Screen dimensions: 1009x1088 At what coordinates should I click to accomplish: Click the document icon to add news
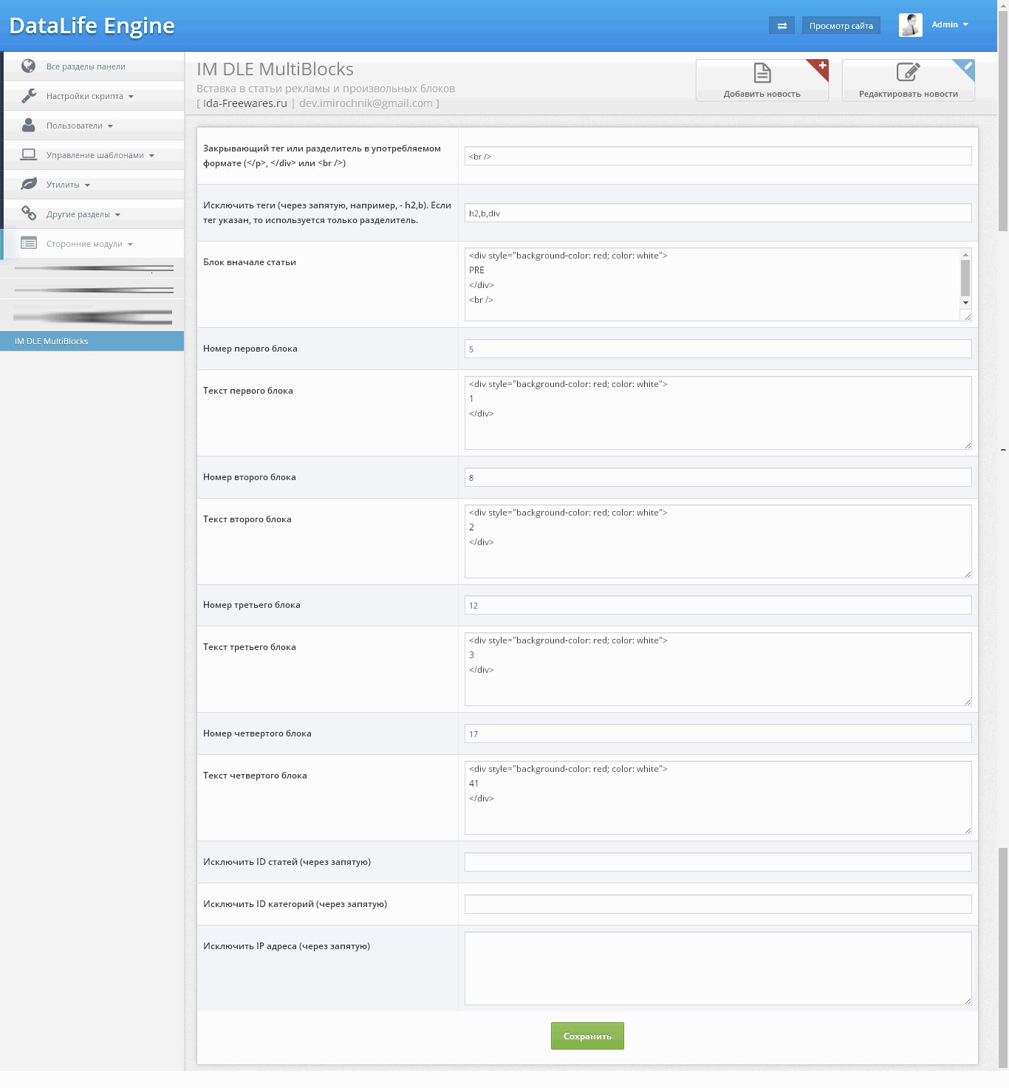click(x=762, y=72)
